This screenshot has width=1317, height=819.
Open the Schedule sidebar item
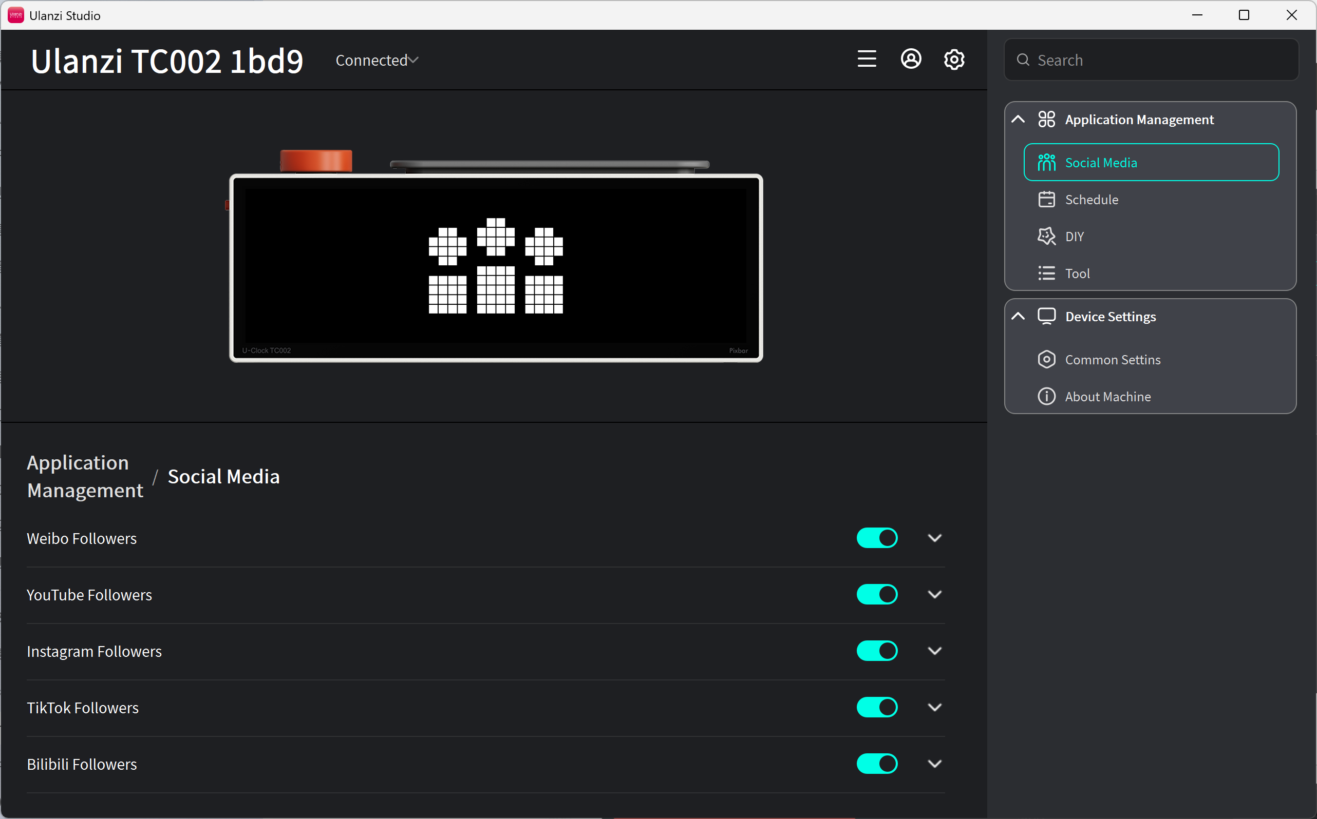pos(1151,199)
